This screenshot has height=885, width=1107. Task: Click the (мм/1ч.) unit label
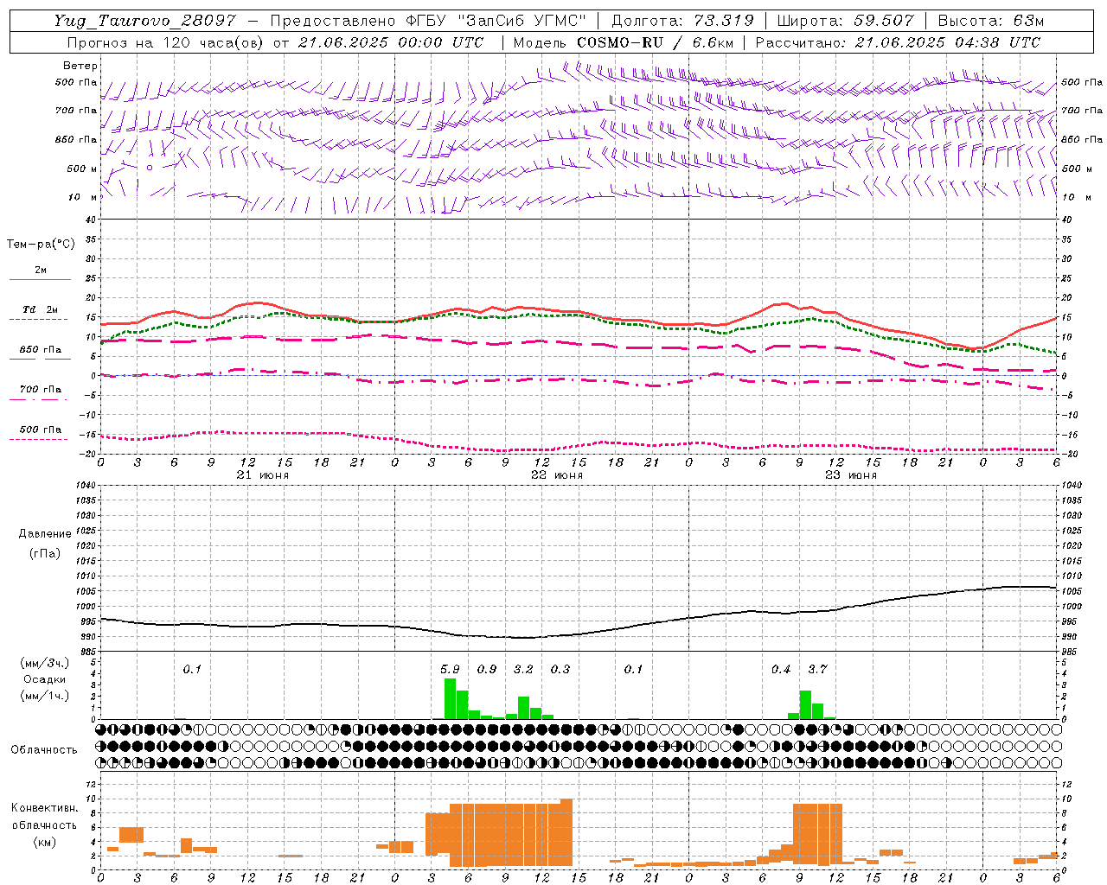[45, 696]
